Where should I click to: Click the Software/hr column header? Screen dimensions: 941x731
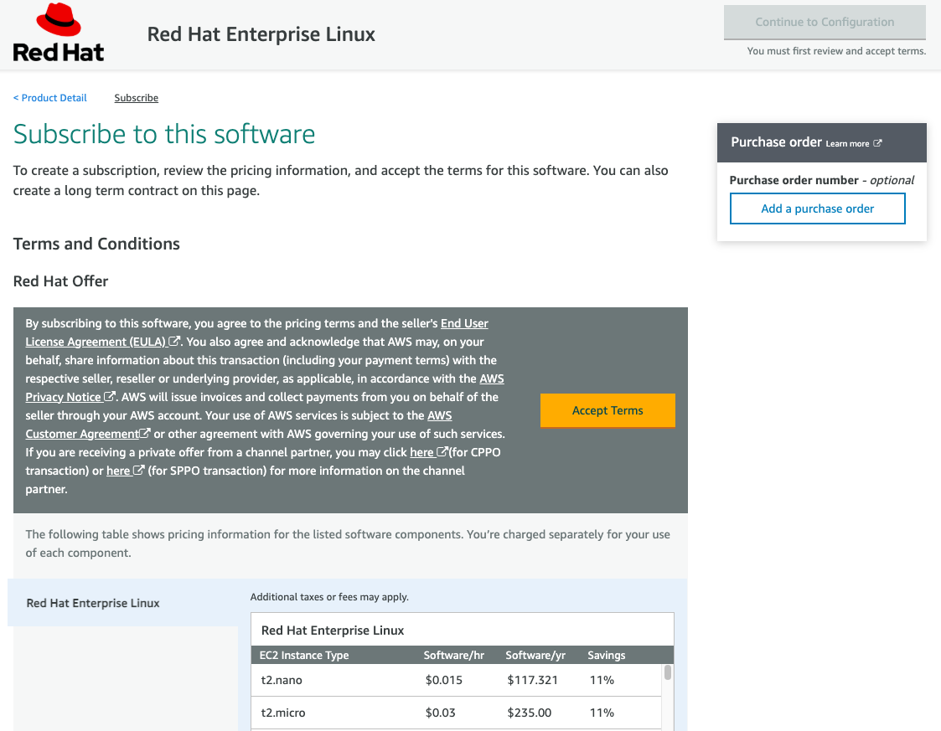(x=453, y=655)
